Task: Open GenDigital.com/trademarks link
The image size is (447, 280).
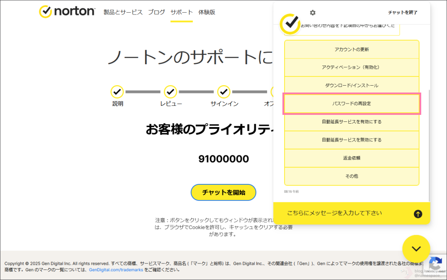Action: [116, 270]
